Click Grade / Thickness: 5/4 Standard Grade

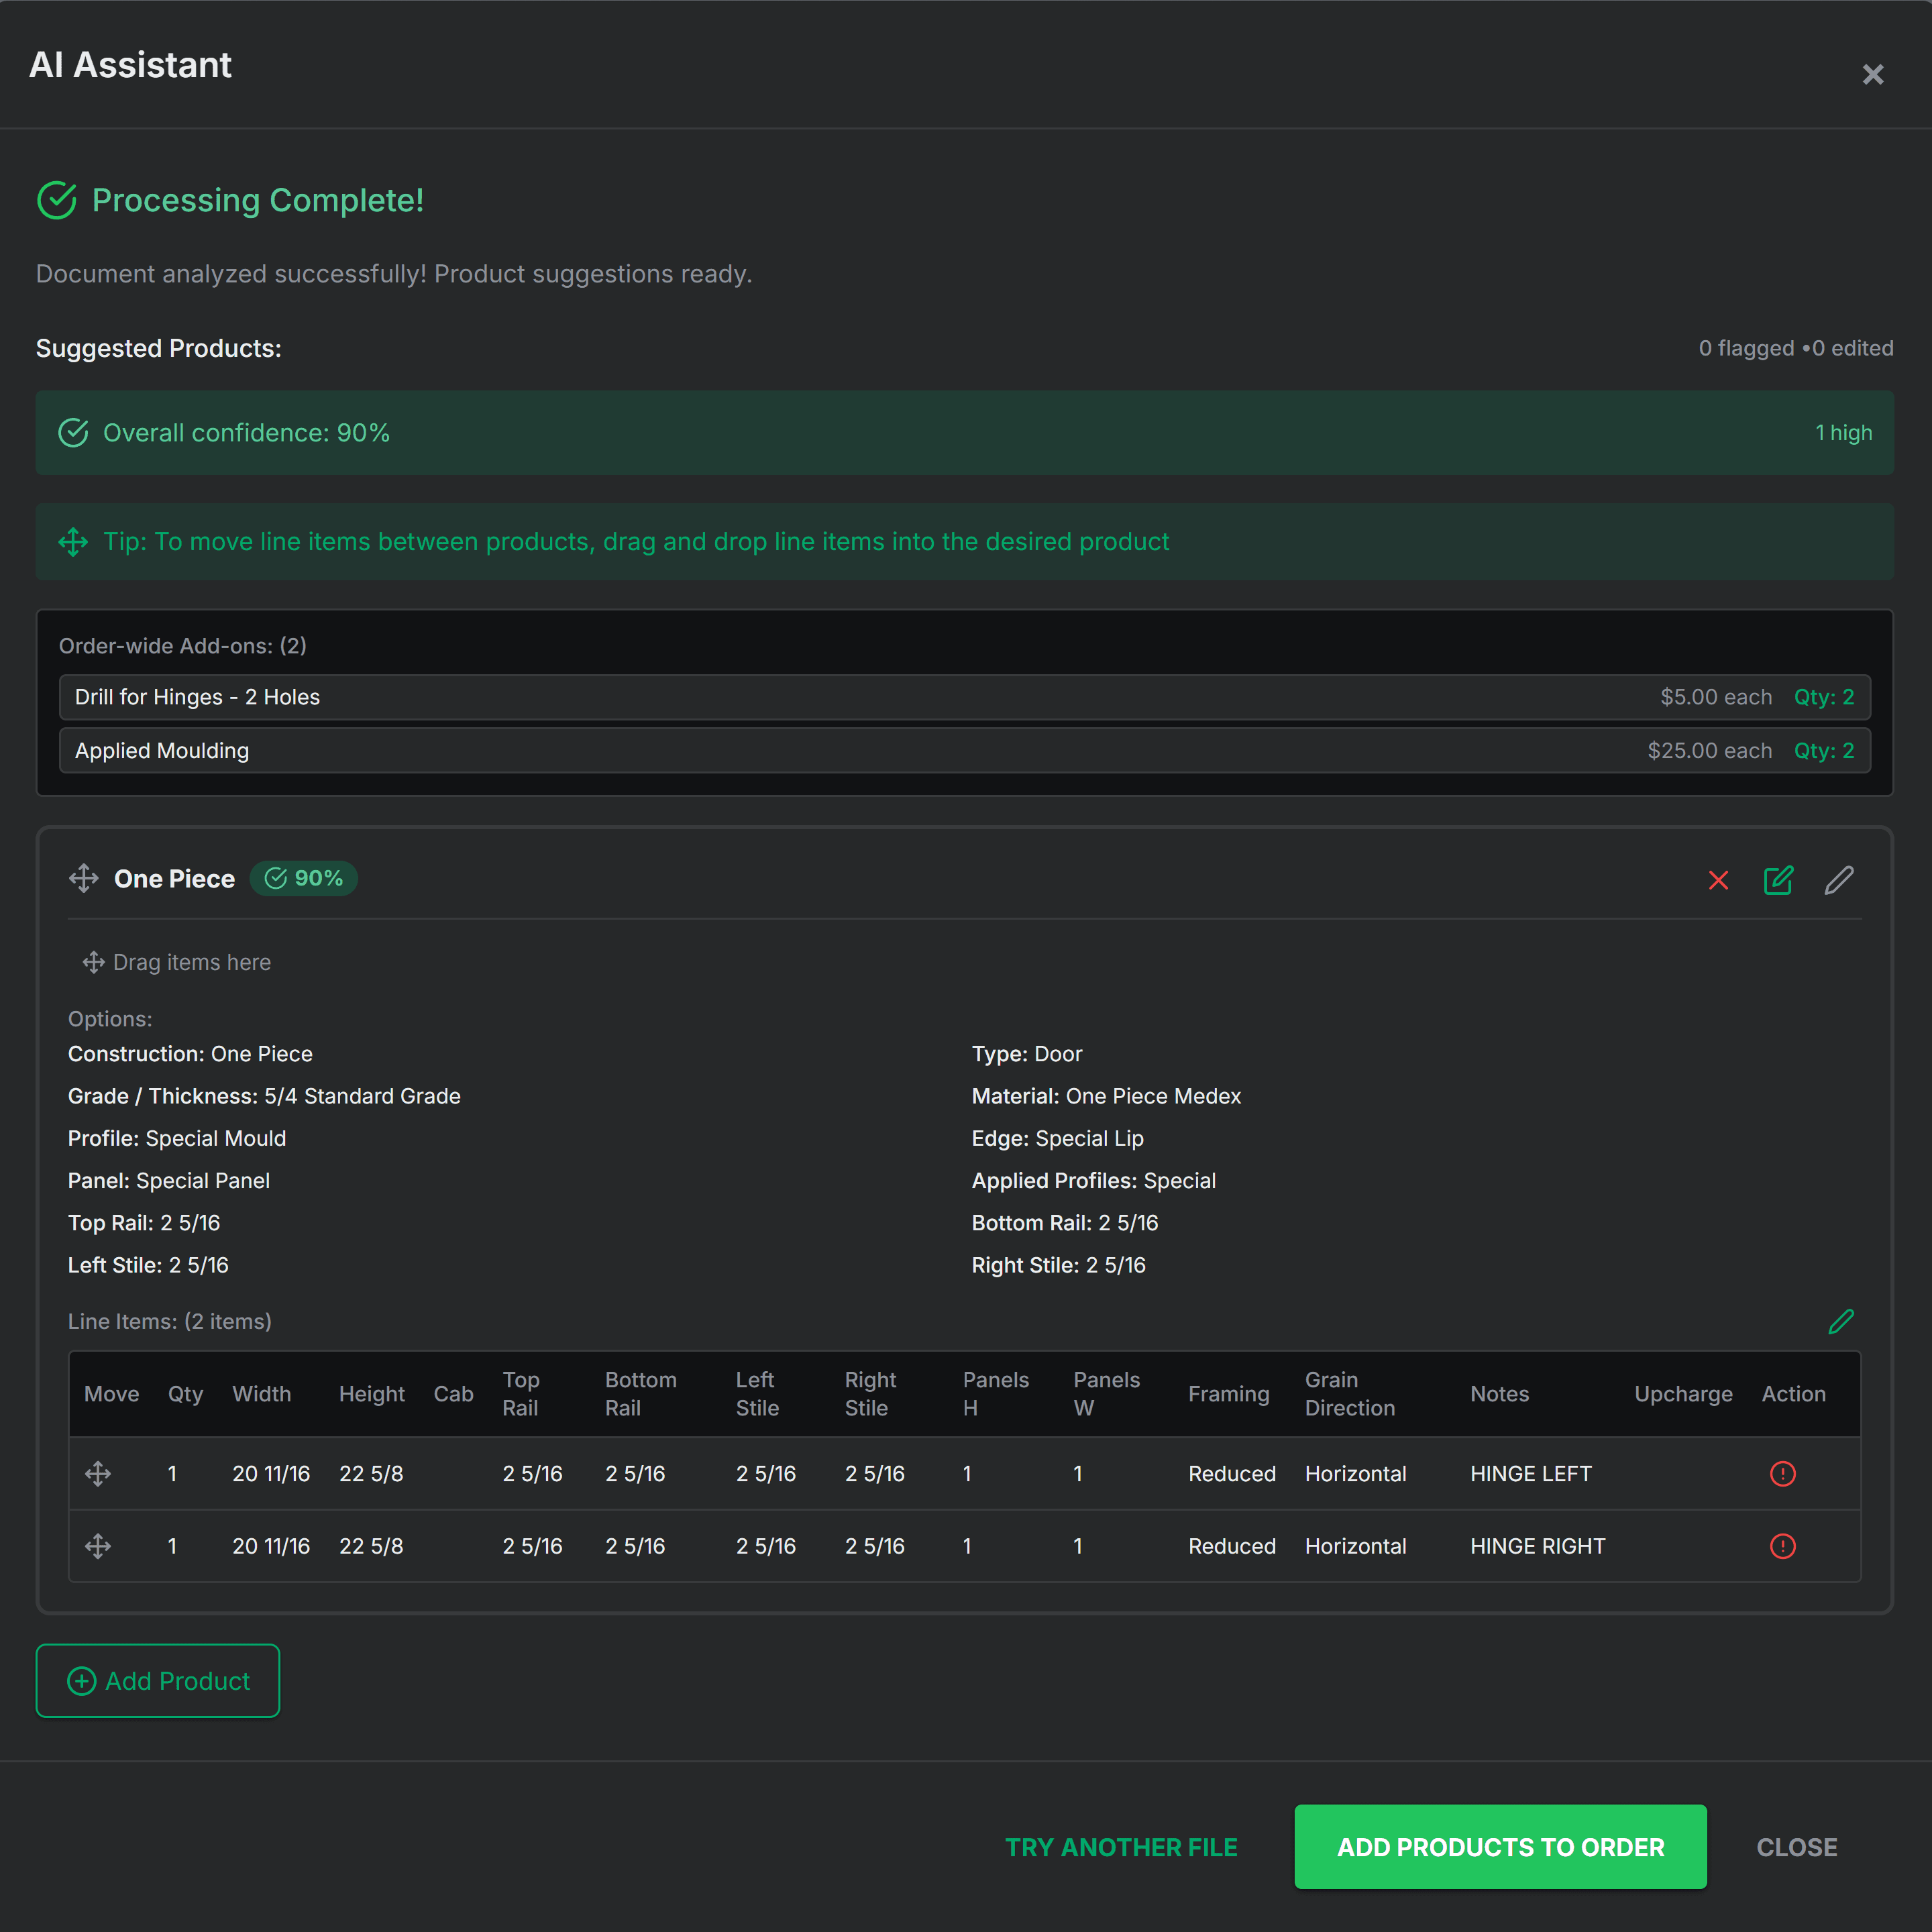tap(264, 1096)
